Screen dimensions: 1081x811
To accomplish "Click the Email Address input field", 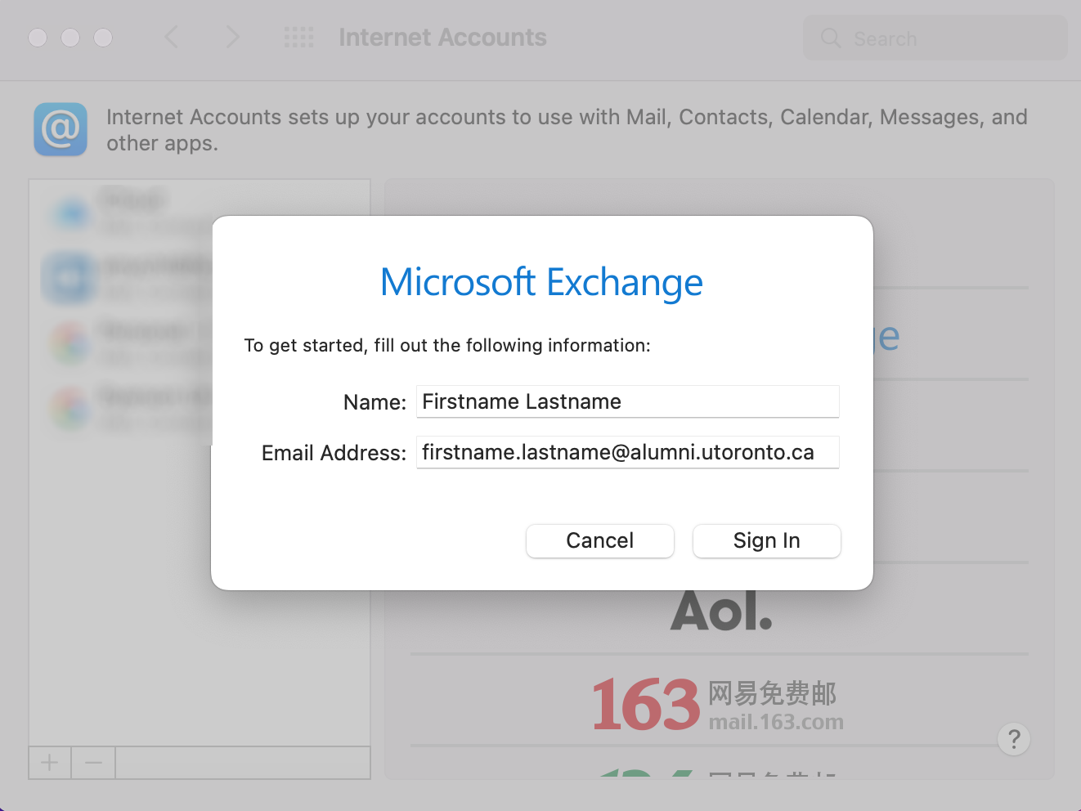I will coord(628,452).
